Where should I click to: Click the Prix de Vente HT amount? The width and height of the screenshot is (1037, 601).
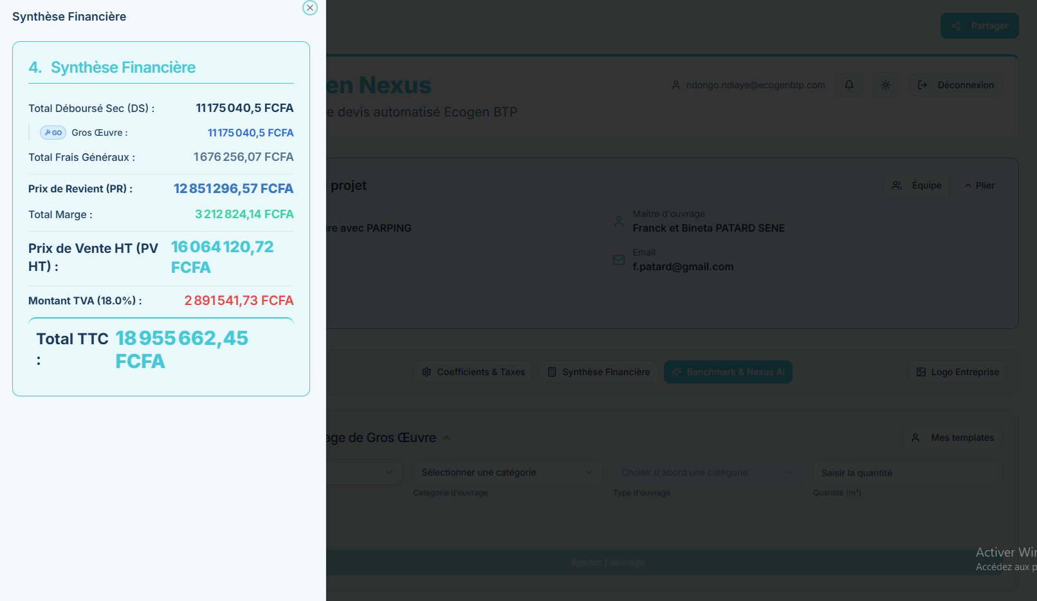223,257
